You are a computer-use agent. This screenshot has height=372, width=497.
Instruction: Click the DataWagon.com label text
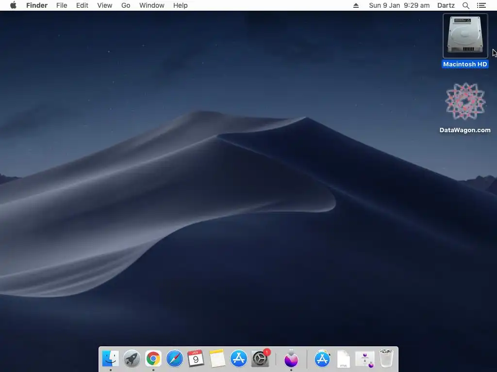[x=465, y=130]
